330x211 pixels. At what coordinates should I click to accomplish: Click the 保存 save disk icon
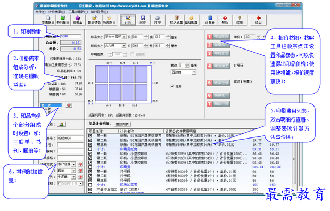pyautogui.click(x=143, y=20)
